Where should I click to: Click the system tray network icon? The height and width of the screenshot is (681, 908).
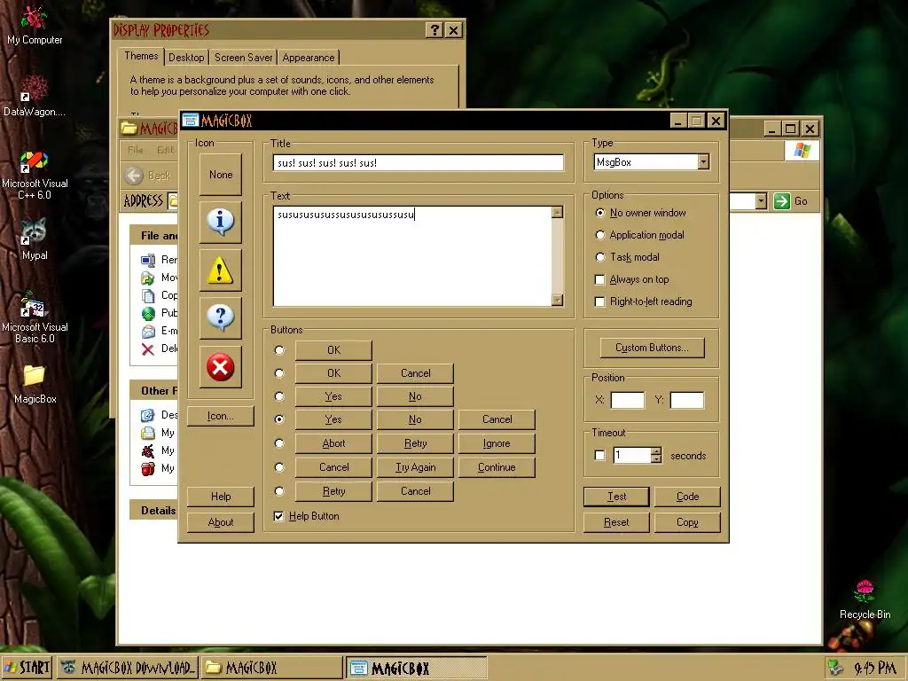835,668
